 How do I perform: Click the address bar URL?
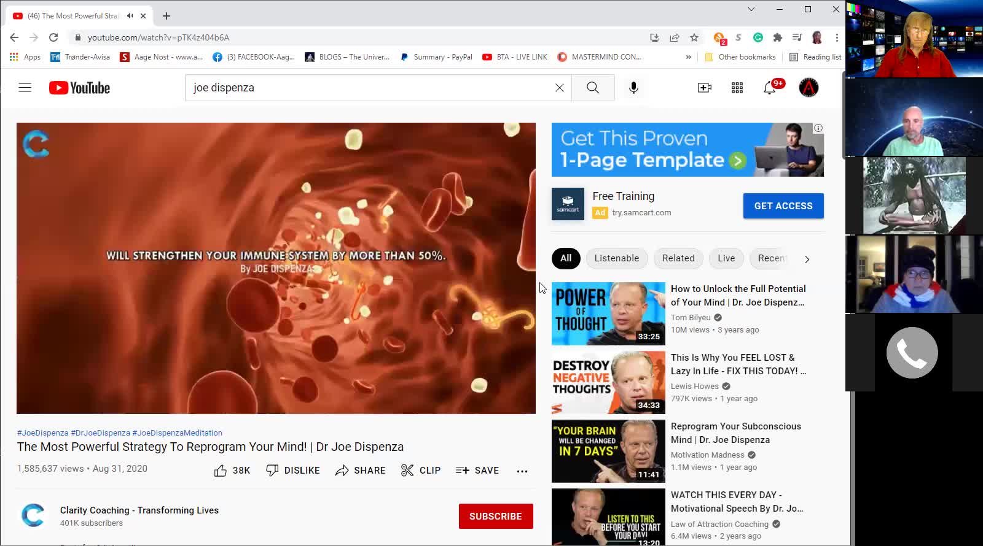(x=159, y=37)
